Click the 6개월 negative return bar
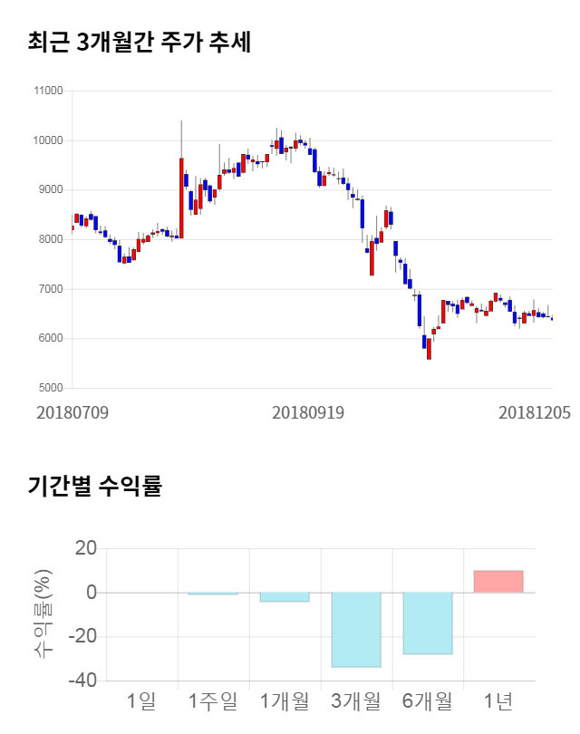 pyautogui.click(x=427, y=623)
